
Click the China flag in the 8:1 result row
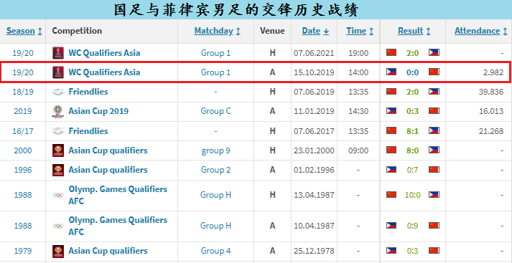(391, 130)
